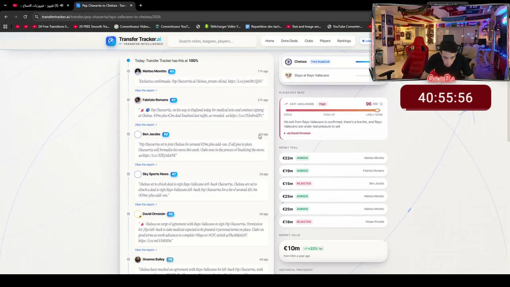Focus the 'Search clubs, leagues, players' field
Viewport: 510px width, 287px height.
click(212, 41)
